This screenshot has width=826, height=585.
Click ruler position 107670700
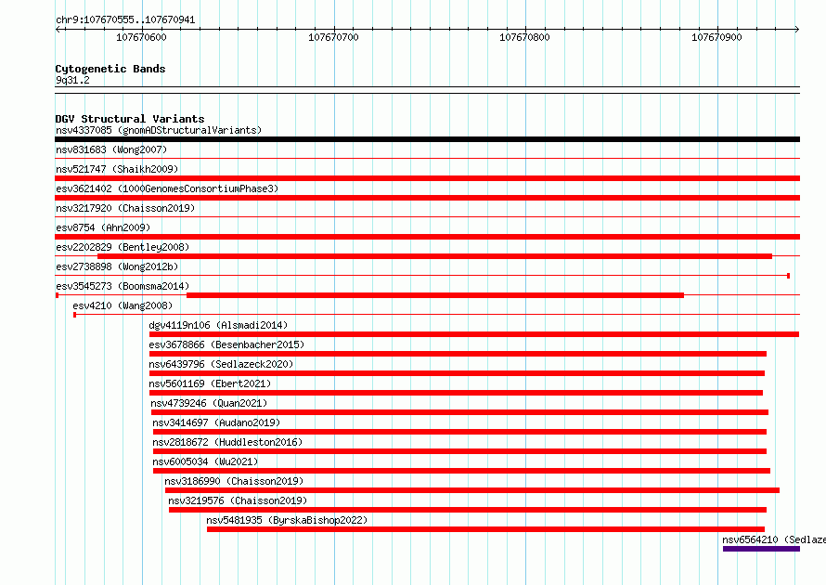click(x=333, y=37)
